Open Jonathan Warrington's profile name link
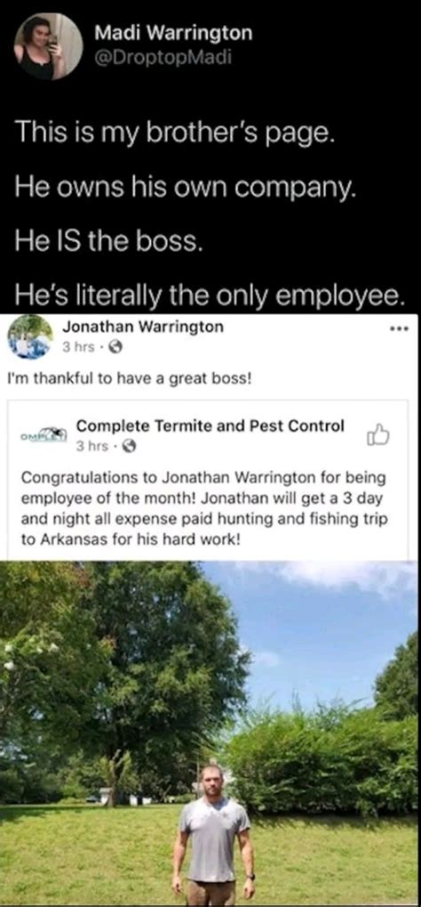Image resolution: width=421 pixels, height=907 pixels. (x=142, y=327)
